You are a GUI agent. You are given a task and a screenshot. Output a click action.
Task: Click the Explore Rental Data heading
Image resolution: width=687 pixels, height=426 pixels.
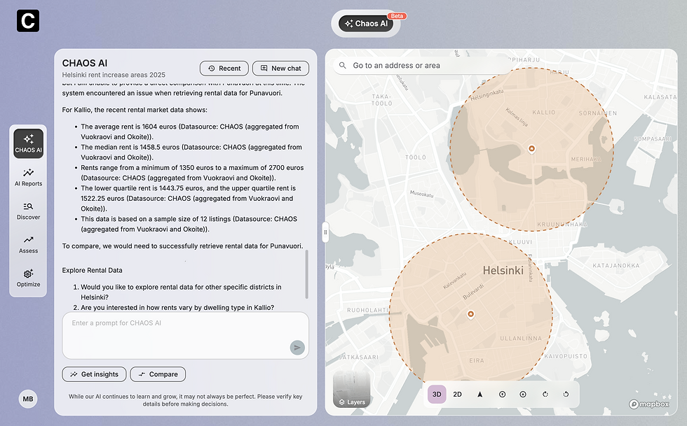[92, 270]
